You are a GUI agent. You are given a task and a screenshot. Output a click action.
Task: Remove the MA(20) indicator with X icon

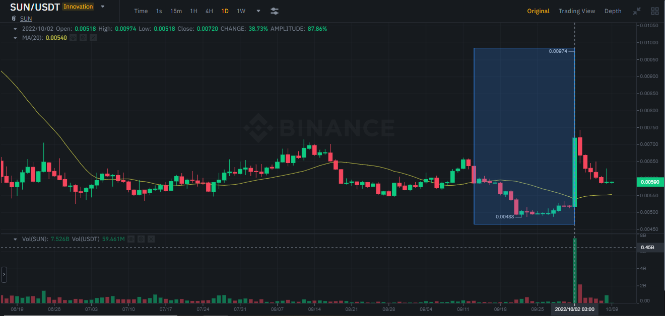click(92, 38)
